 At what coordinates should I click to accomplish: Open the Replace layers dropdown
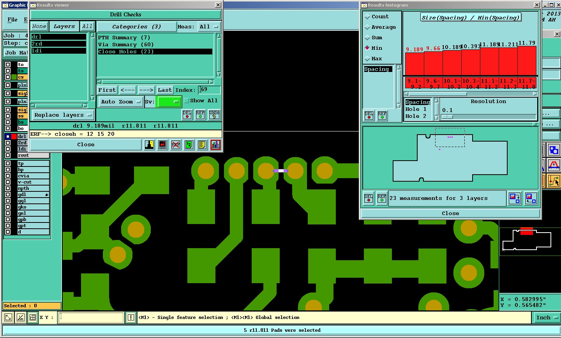pyautogui.click(x=62, y=115)
